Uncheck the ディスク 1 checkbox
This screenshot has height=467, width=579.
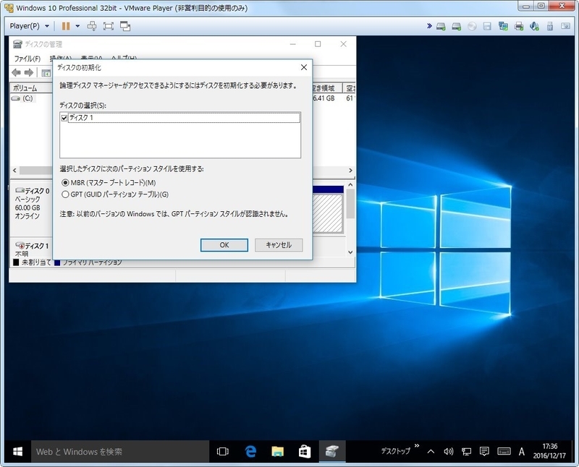(64, 118)
